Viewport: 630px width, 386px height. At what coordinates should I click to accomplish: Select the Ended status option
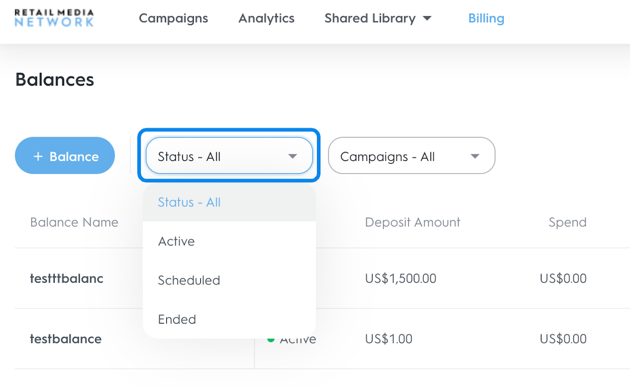177,320
